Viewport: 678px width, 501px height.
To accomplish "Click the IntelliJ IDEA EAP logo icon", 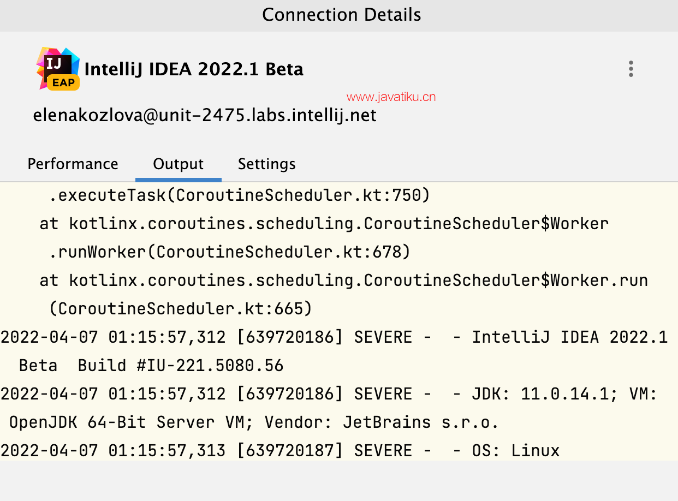I will 58,68.
